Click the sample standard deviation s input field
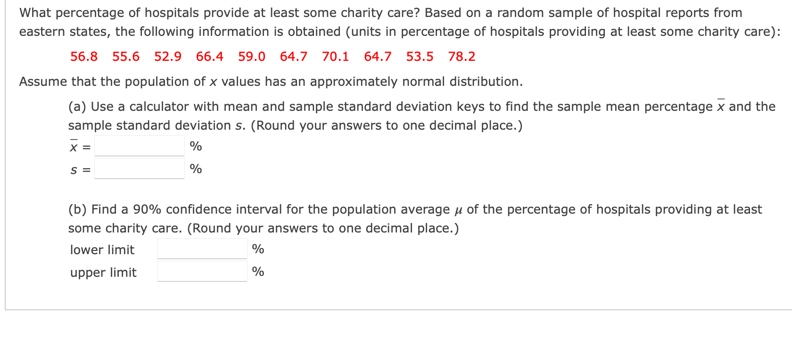 pos(139,169)
